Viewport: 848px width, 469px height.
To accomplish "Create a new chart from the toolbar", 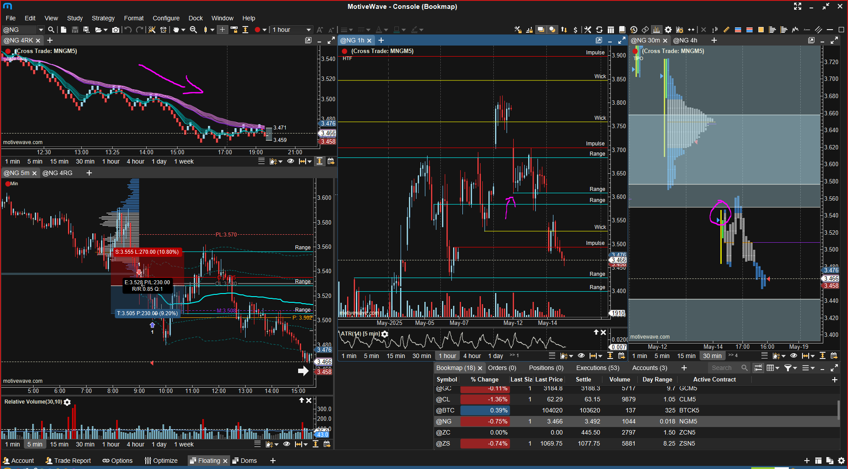I will [x=64, y=30].
